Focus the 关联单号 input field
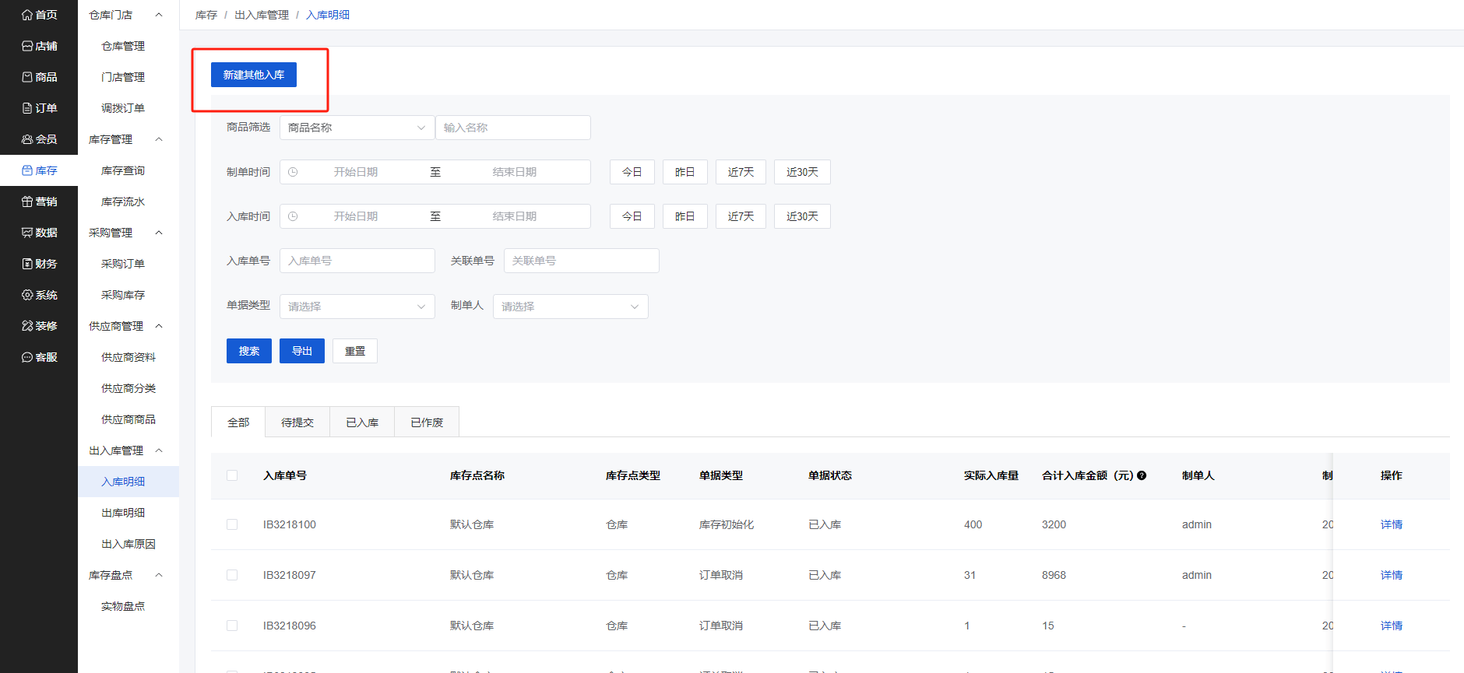The width and height of the screenshot is (1464, 673). pos(582,261)
